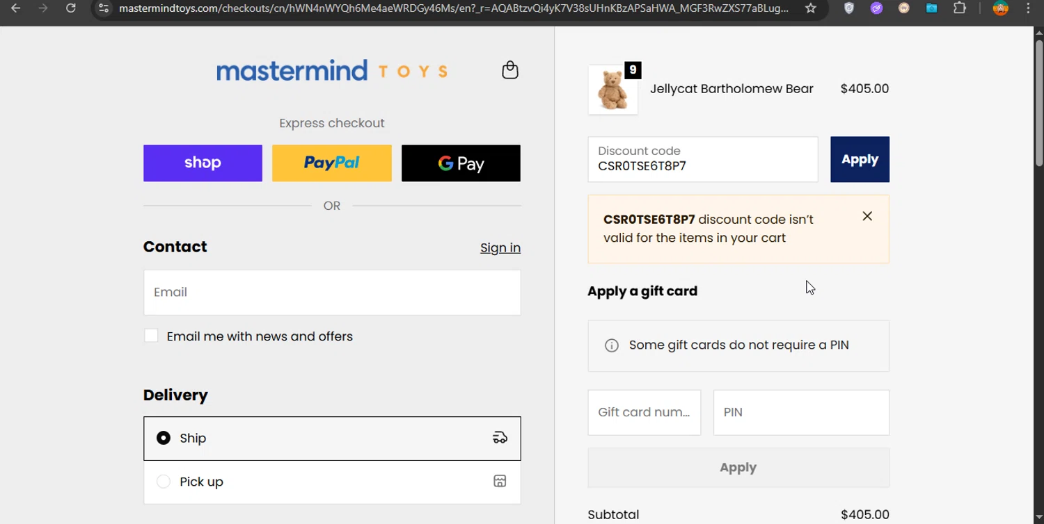Click the Jellycat Bartholomew Bear product name
Image resolution: width=1044 pixels, height=524 pixels.
tap(731, 89)
